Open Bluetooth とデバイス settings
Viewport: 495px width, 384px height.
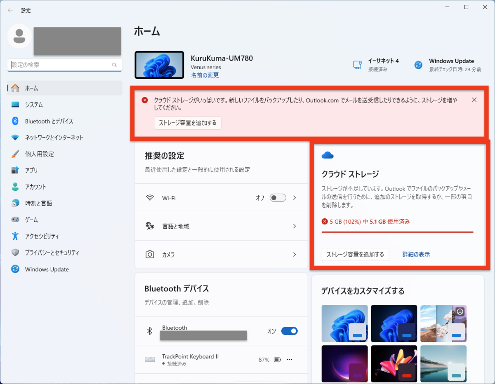pos(65,121)
